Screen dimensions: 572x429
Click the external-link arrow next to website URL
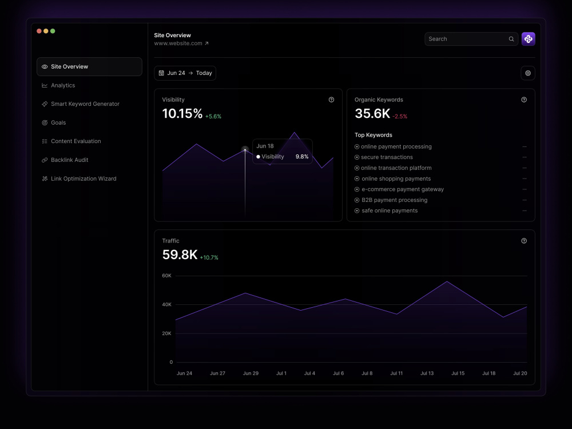pos(206,43)
